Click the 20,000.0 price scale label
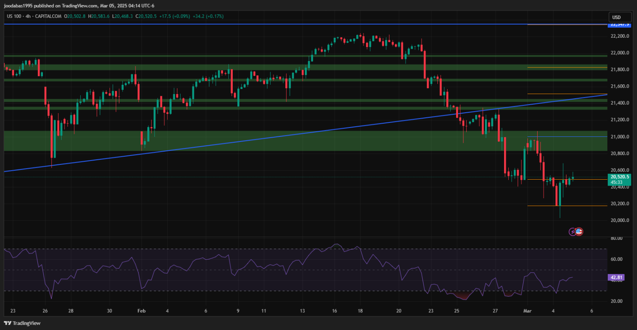Image resolution: width=637 pixels, height=330 pixels. tap(620, 220)
